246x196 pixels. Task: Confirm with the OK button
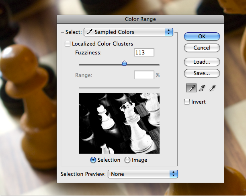point(202,37)
